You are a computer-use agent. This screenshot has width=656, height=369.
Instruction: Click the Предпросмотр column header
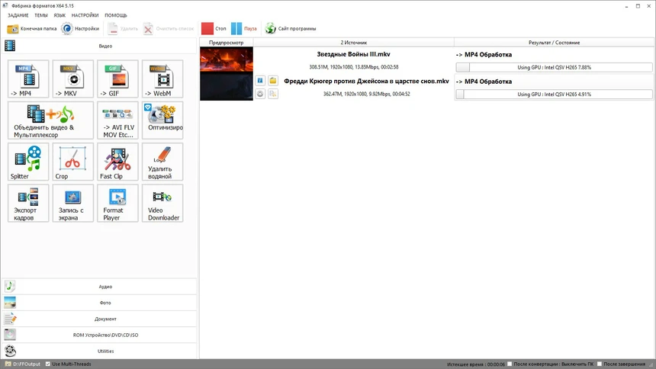pyautogui.click(x=227, y=42)
